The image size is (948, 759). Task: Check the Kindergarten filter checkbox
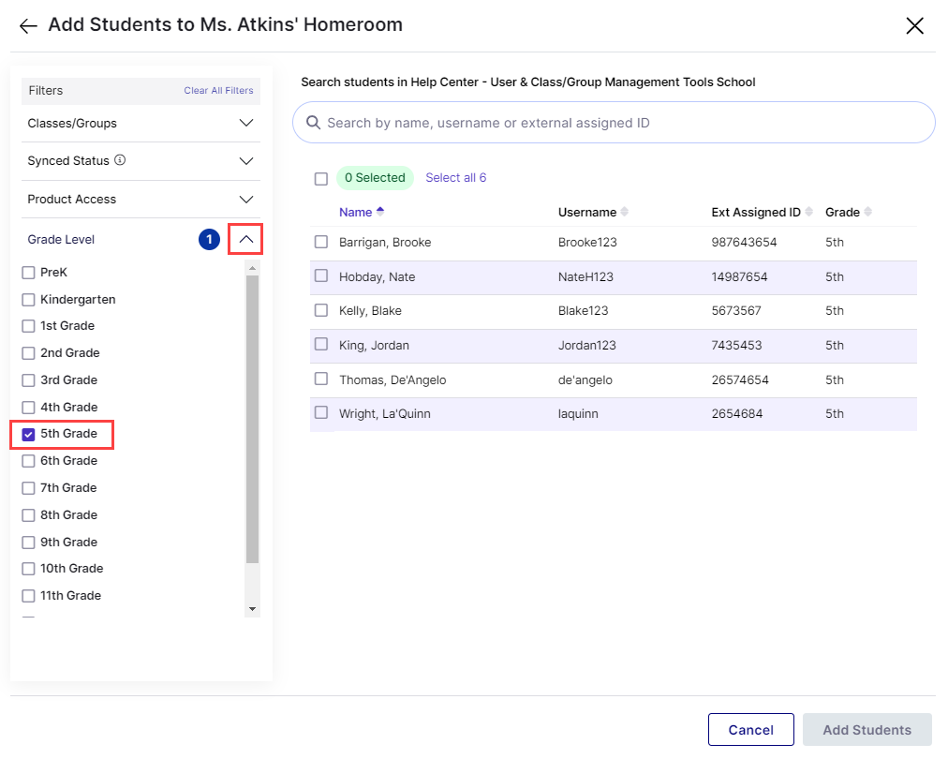click(28, 300)
